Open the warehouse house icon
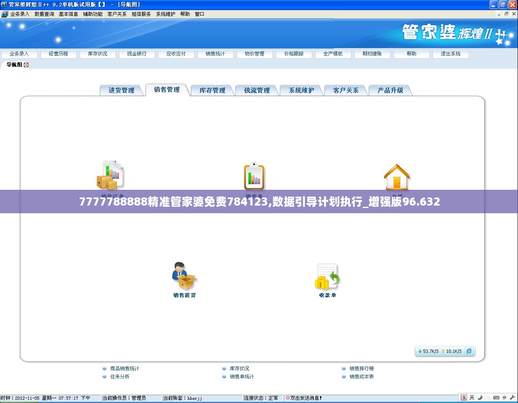 pyautogui.click(x=397, y=177)
